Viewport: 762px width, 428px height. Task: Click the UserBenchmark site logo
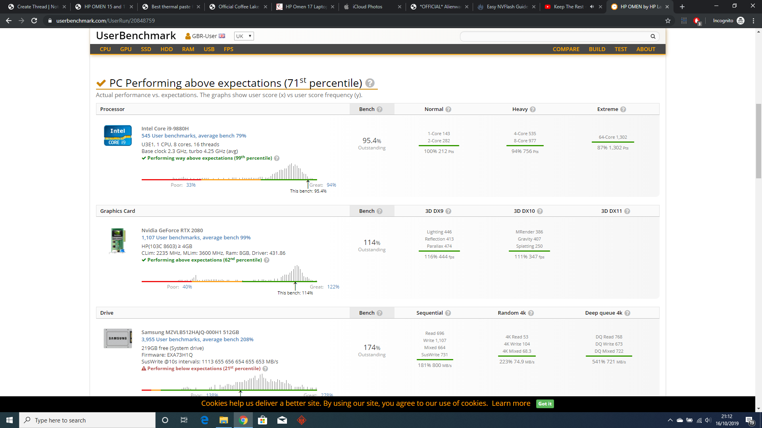coord(136,36)
